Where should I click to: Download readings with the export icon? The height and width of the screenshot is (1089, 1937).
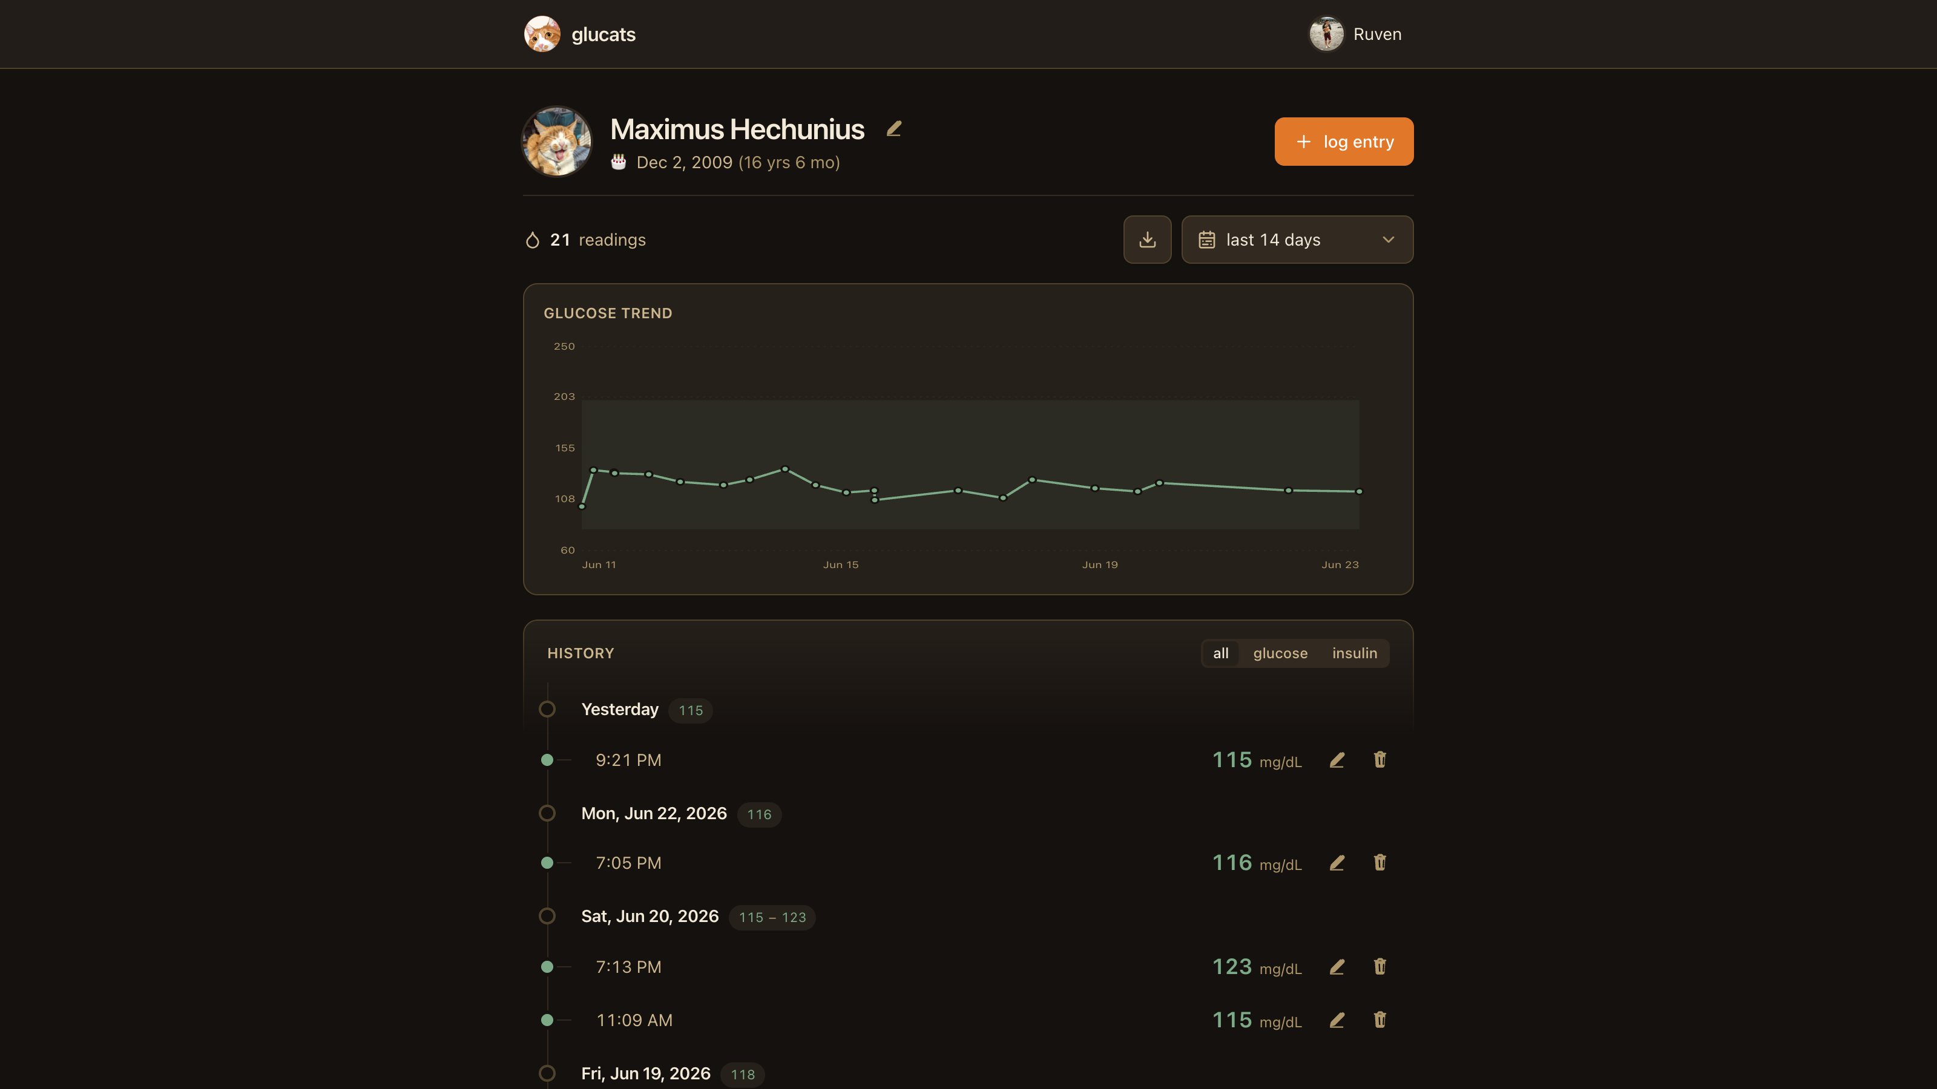click(x=1146, y=240)
